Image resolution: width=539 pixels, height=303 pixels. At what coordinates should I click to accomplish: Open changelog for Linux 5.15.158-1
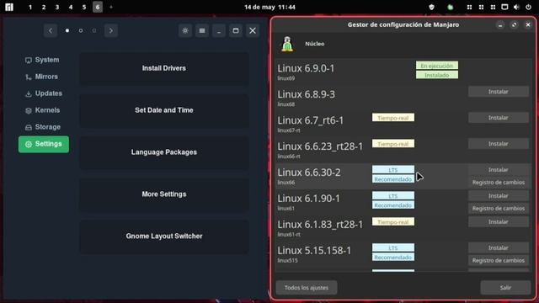coord(498,260)
